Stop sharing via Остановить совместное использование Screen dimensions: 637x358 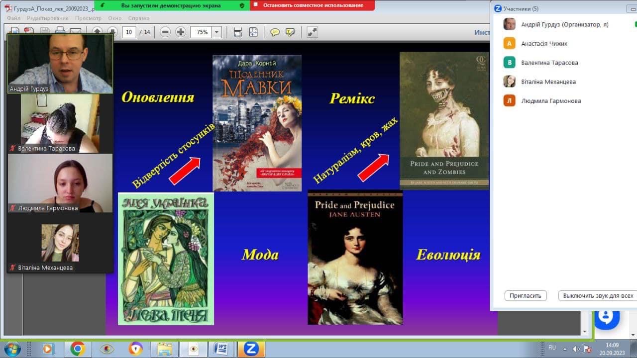coord(313,5)
